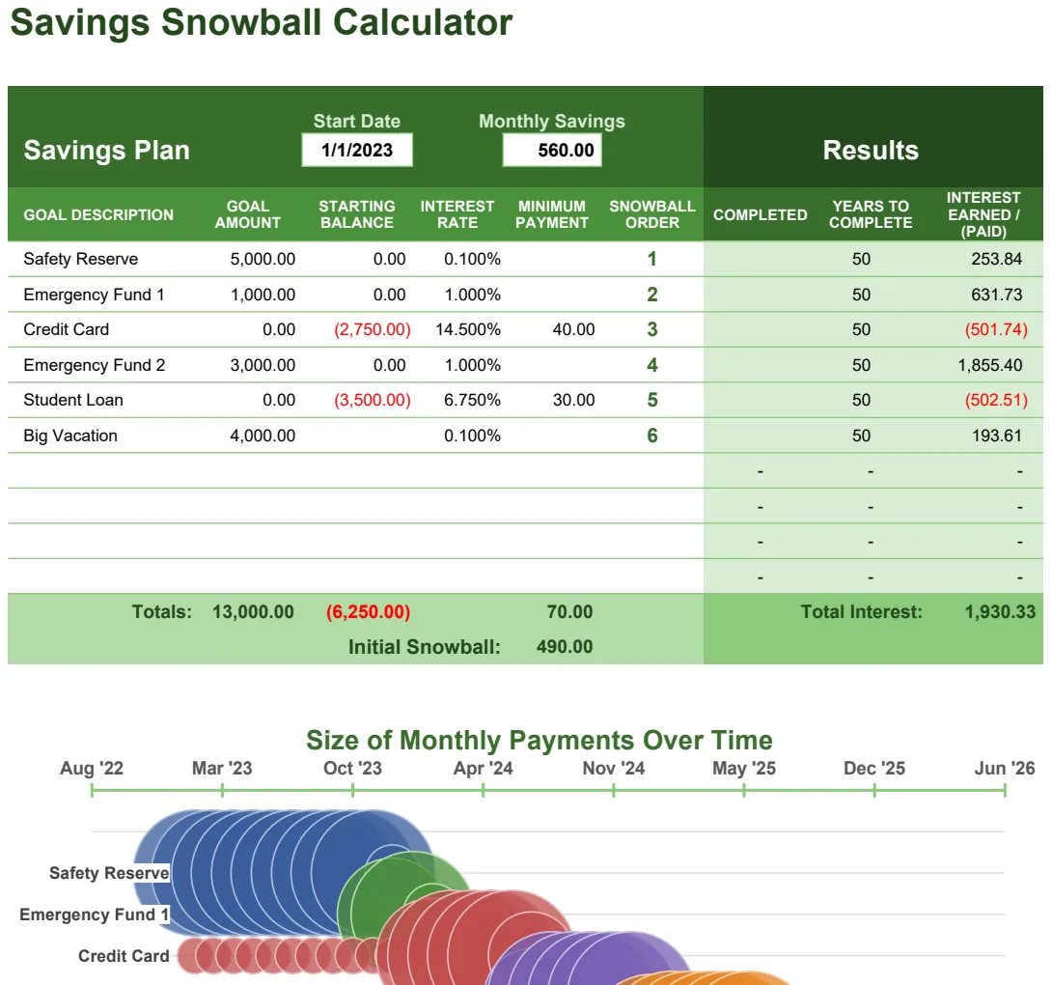Select the Student Loan description cell
Image resolution: width=1052 pixels, height=985 pixels.
[73, 400]
